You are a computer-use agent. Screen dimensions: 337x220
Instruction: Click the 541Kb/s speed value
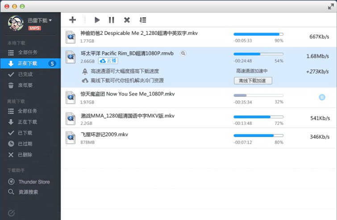(320, 118)
